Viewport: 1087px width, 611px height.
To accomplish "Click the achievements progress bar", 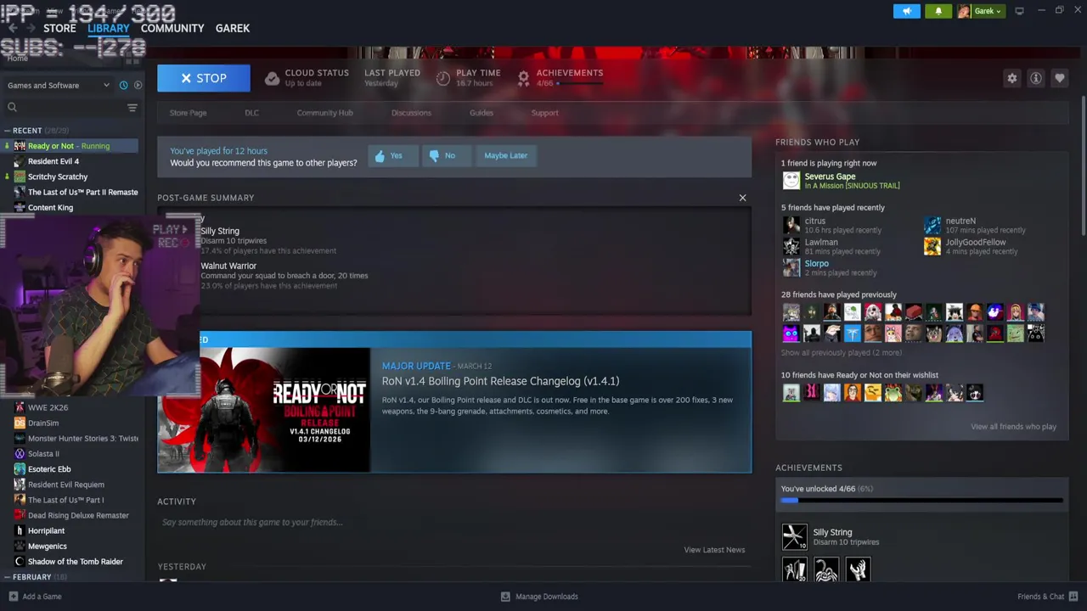I will point(922,501).
